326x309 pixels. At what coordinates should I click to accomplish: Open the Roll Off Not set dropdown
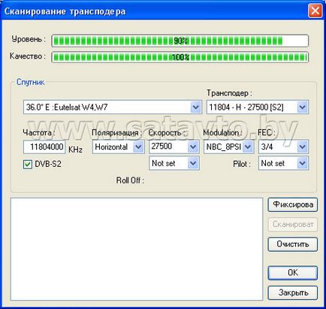[193, 163]
